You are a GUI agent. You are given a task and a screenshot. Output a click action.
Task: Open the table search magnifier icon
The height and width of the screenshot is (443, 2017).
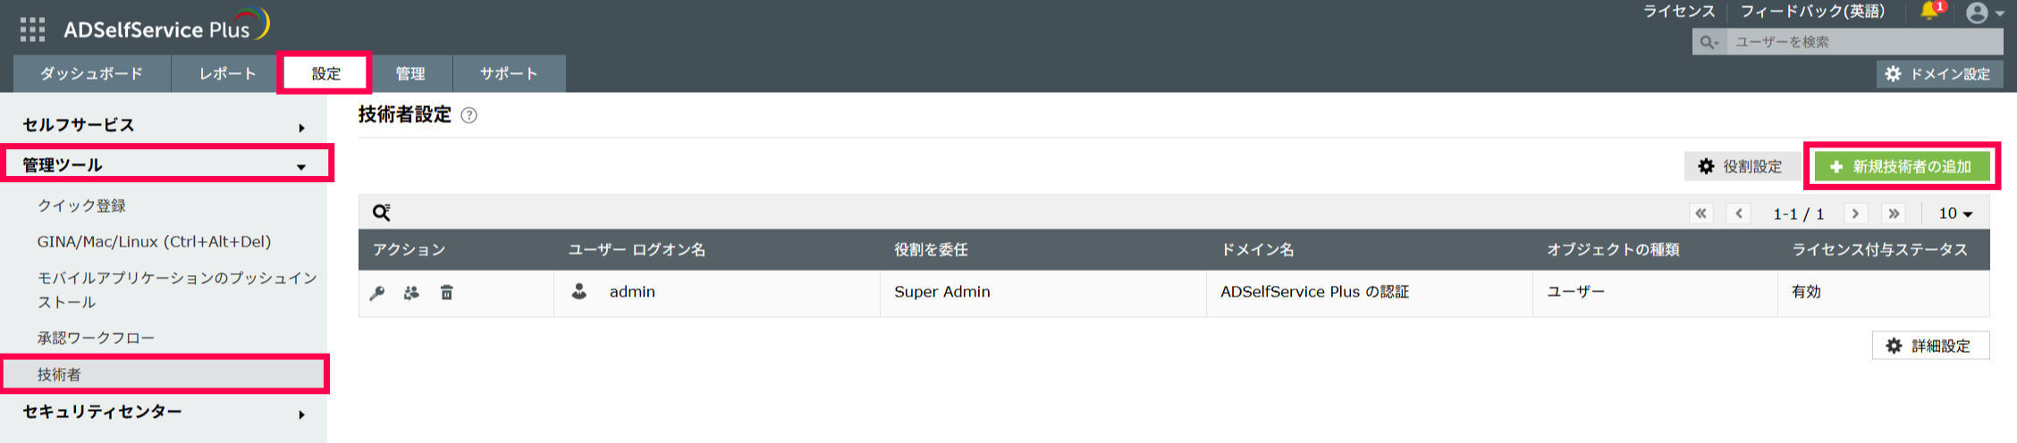(x=382, y=213)
